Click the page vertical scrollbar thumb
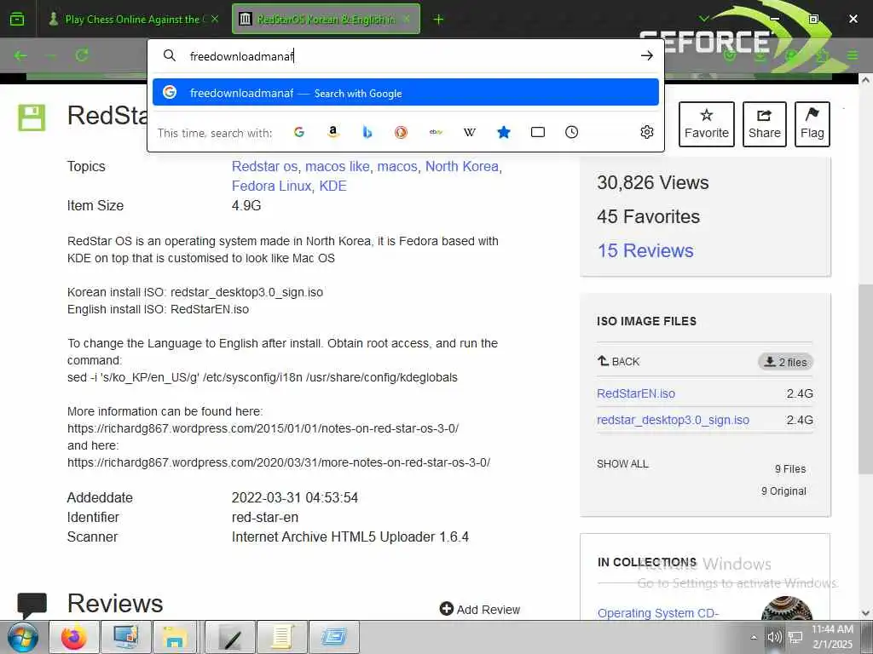The height and width of the screenshot is (654, 873). click(x=866, y=381)
